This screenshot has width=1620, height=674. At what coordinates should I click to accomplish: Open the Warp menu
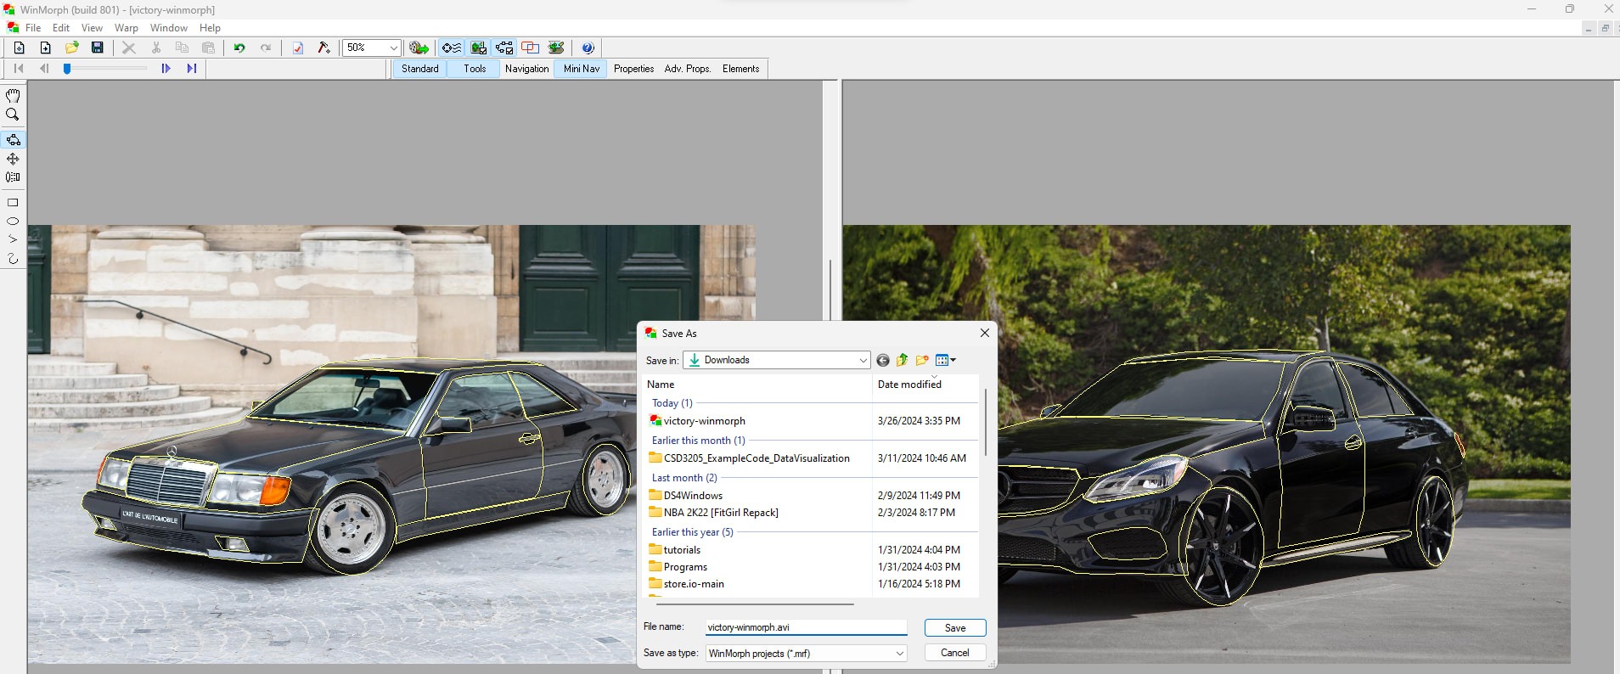[126, 28]
